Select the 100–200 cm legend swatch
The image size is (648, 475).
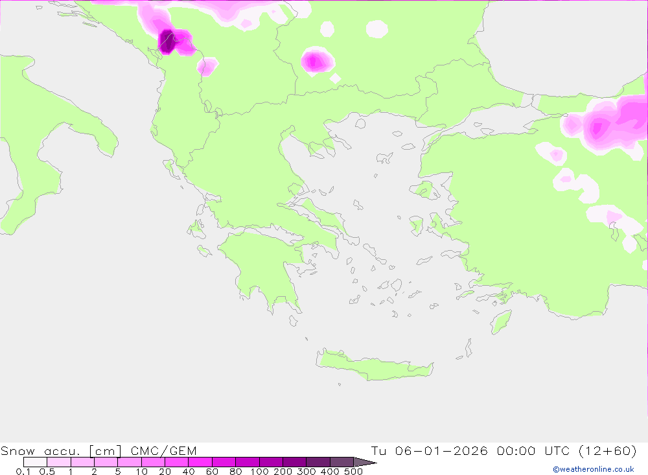click(271, 462)
